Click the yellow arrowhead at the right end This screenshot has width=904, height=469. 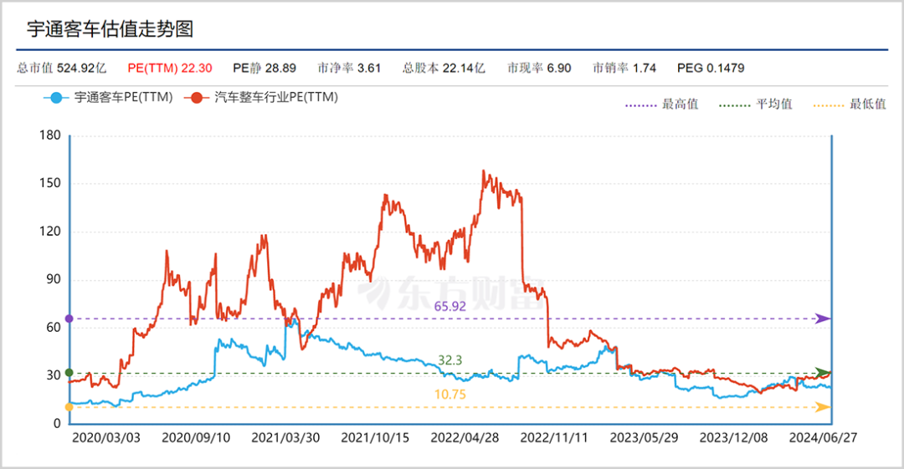coord(823,407)
